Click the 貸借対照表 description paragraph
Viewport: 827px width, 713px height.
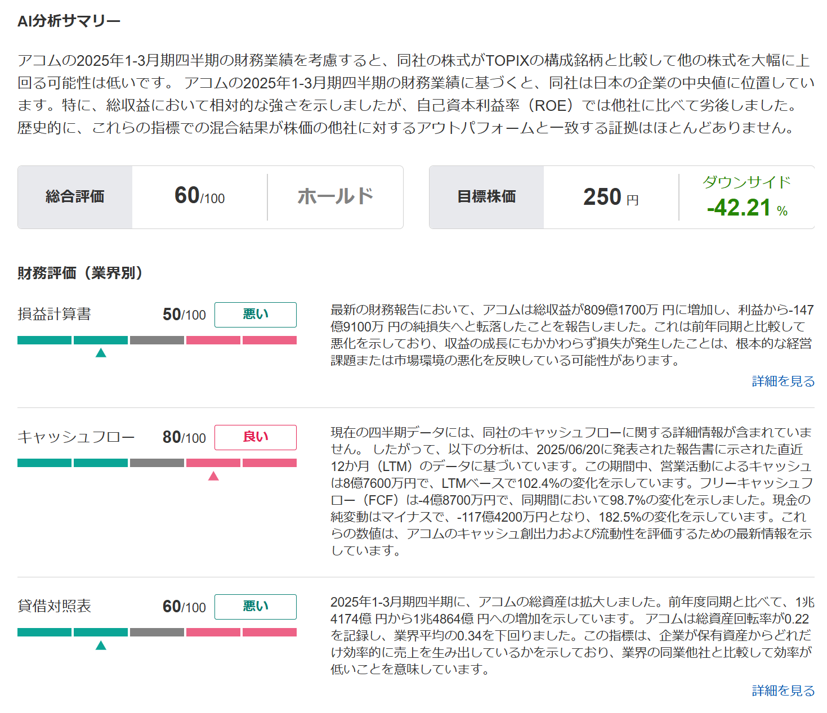[x=572, y=635]
